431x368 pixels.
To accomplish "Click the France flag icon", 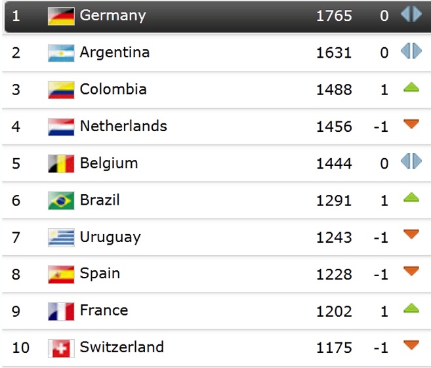I will 61,311.
